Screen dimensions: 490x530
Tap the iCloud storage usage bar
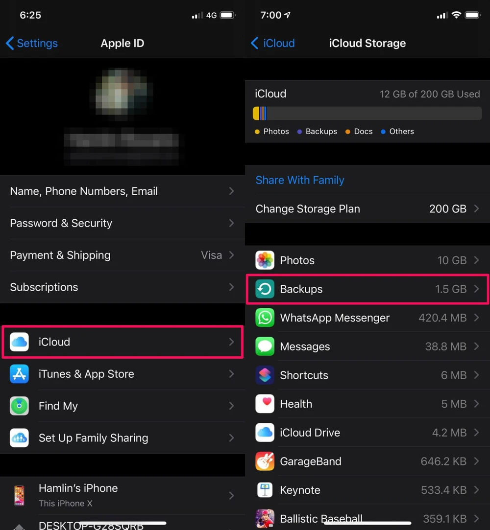click(x=367, y=114)
